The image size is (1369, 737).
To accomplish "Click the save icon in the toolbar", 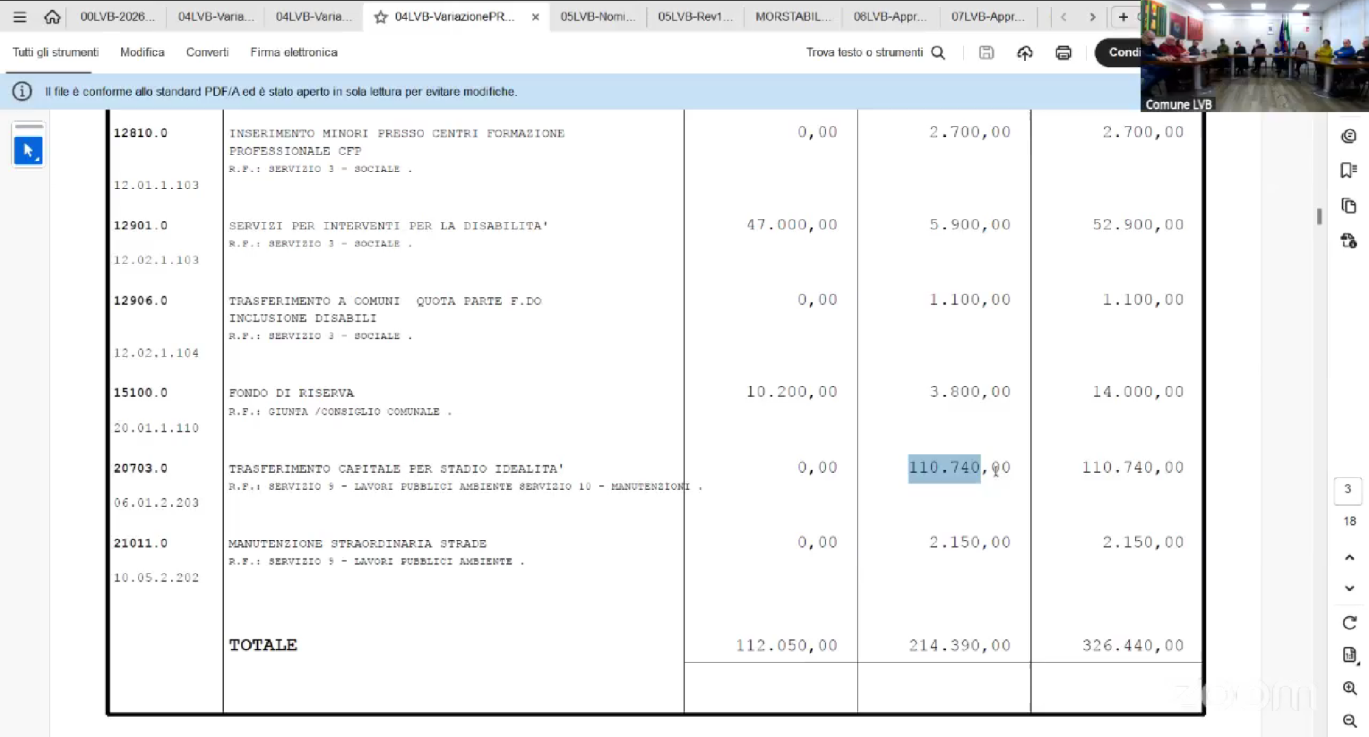I will click(x=986, y=53).
